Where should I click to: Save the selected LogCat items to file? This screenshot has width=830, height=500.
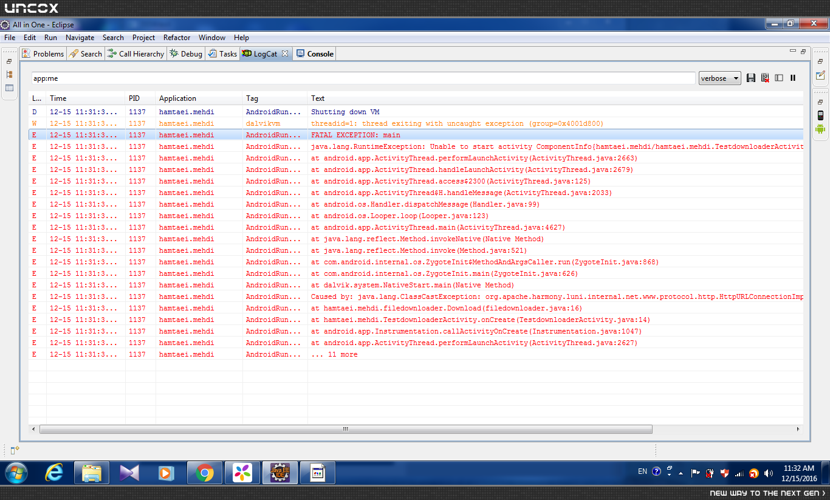click(751, 78)
